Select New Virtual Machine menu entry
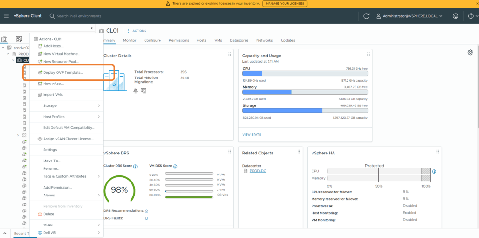The image size is (479, 238). pyautogui.click(x=61, y=54)
